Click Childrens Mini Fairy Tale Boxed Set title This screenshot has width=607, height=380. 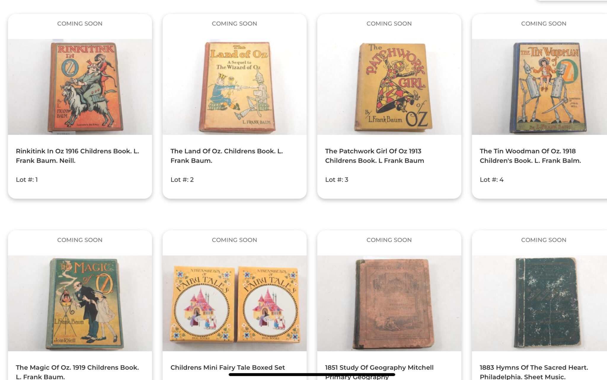[x=228, y=368]
